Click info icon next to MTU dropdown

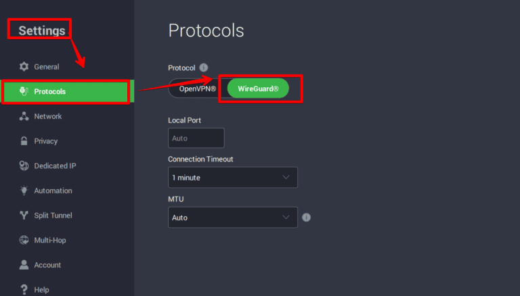tap(306, 218)
